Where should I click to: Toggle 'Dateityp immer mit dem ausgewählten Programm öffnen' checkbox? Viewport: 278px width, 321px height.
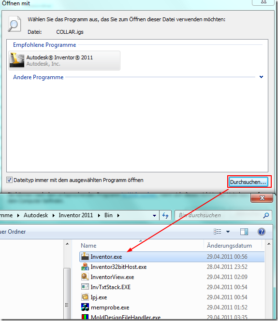9,180
